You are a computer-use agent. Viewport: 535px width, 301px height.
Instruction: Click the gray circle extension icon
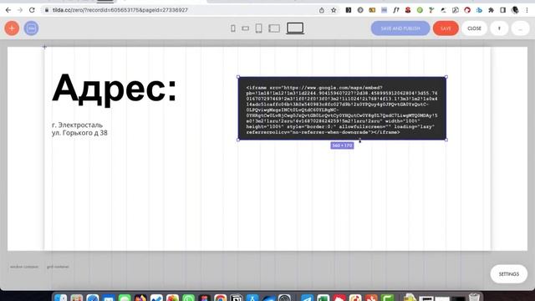click(x=360, y=10)
